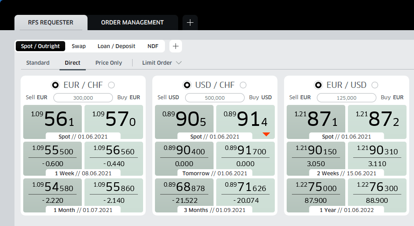Choose the Standard view mode
The image size is (414, 226).
click(x=38, y=63)
